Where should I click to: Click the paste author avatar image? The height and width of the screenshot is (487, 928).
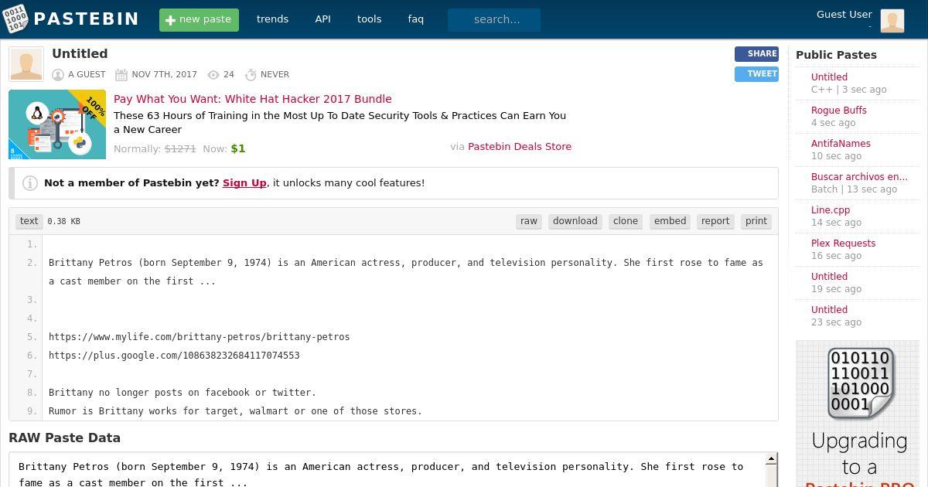click(26, 64)
